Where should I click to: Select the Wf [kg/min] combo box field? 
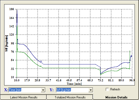(x=75, y=90)
